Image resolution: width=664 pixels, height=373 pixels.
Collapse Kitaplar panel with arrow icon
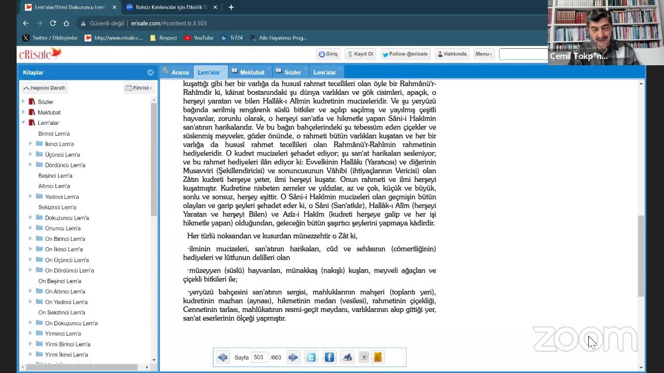click(x=150, y=73)
